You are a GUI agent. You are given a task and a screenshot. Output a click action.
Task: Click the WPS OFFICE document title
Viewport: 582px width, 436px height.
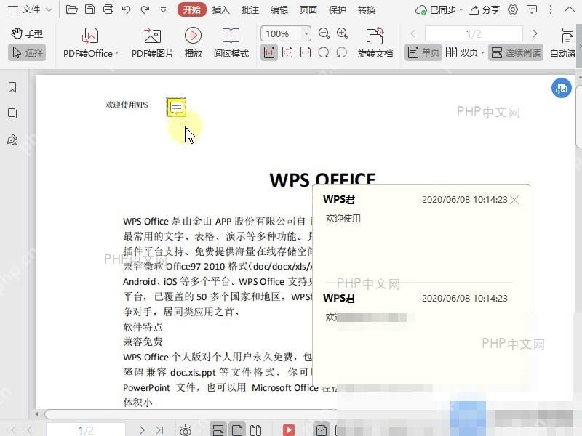pos(322,179)
